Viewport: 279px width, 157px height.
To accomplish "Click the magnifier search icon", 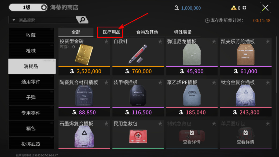I will [x=82, y=20].
